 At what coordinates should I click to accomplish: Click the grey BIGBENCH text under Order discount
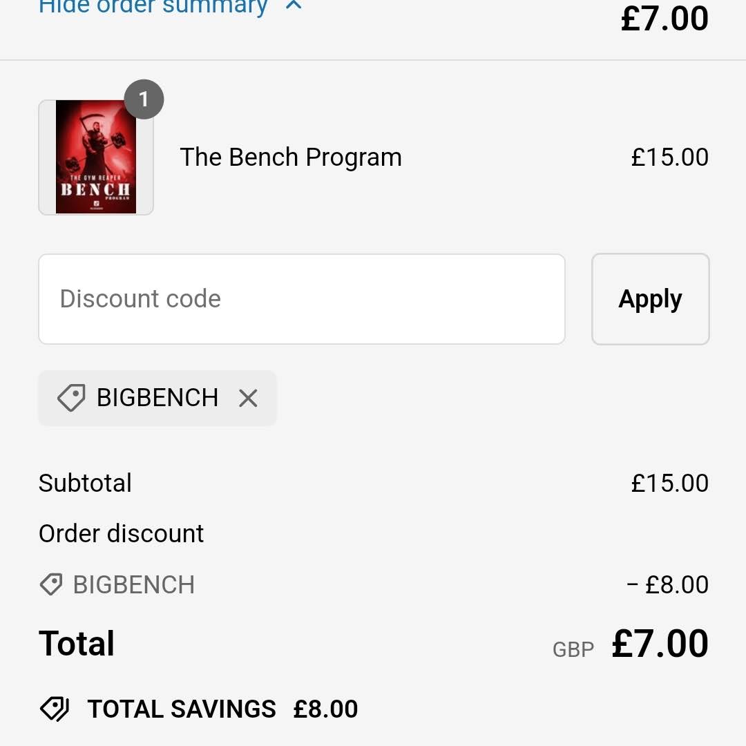coord(134,585)
